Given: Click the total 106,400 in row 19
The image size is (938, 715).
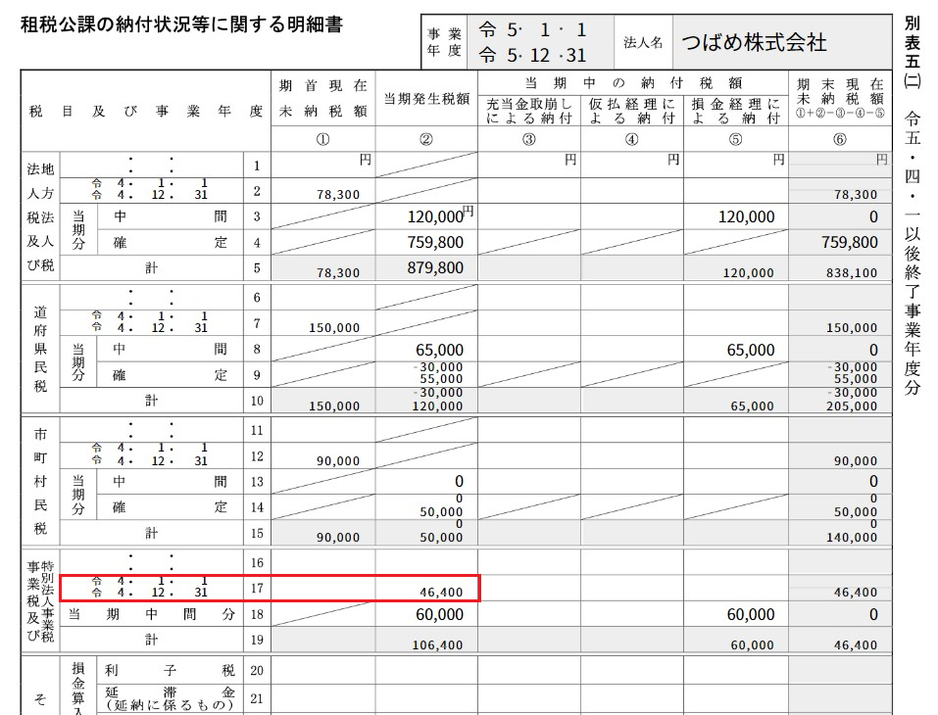Looking at the screenshot, I should (437, 645).
